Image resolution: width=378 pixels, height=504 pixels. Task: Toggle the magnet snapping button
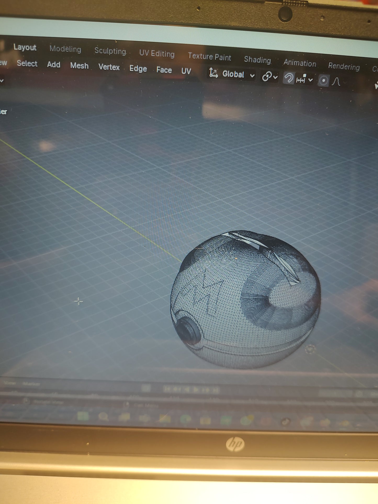click(289, 78)
